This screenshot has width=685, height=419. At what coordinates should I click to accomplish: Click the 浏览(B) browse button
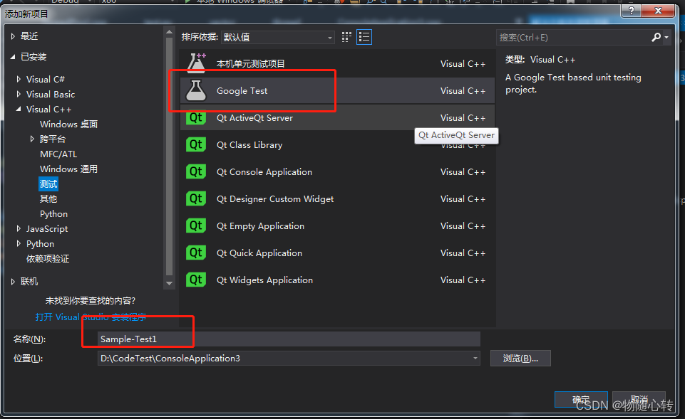tap(520, 358)
